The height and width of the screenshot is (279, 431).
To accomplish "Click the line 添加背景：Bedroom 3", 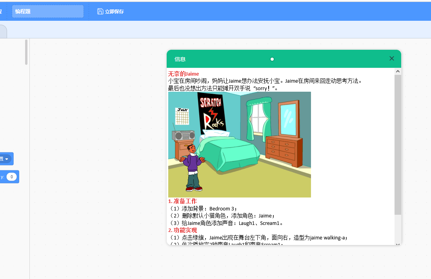I will (x=203, y=208).
